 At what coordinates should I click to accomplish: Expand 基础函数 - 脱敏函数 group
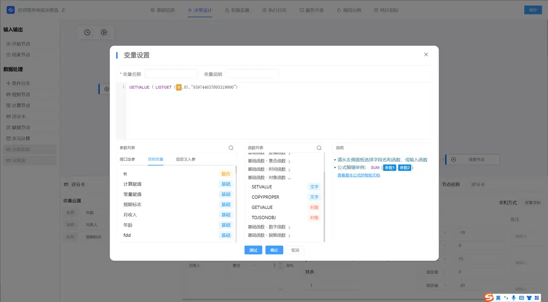(269, 235)
